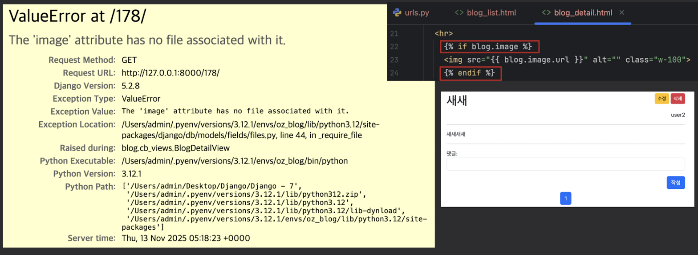
Task: Click the Request Method value GET
Action: (x=130, y=60)
